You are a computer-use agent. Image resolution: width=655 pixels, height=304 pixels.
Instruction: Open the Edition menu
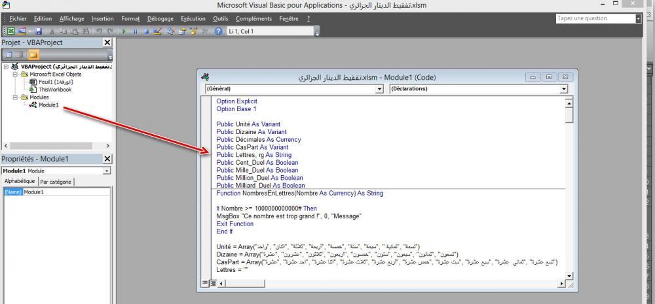pyautogui.click(x=43, y=19)
